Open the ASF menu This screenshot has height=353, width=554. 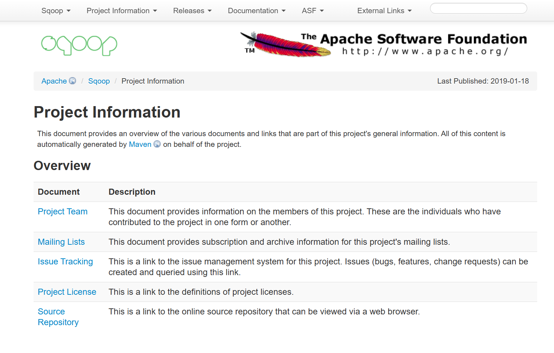[313, 11]
